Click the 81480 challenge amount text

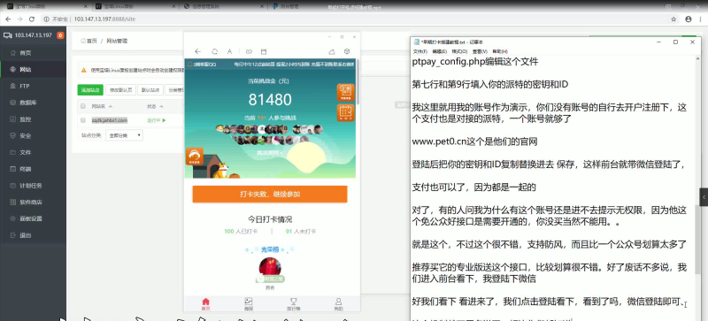(270, 100)
